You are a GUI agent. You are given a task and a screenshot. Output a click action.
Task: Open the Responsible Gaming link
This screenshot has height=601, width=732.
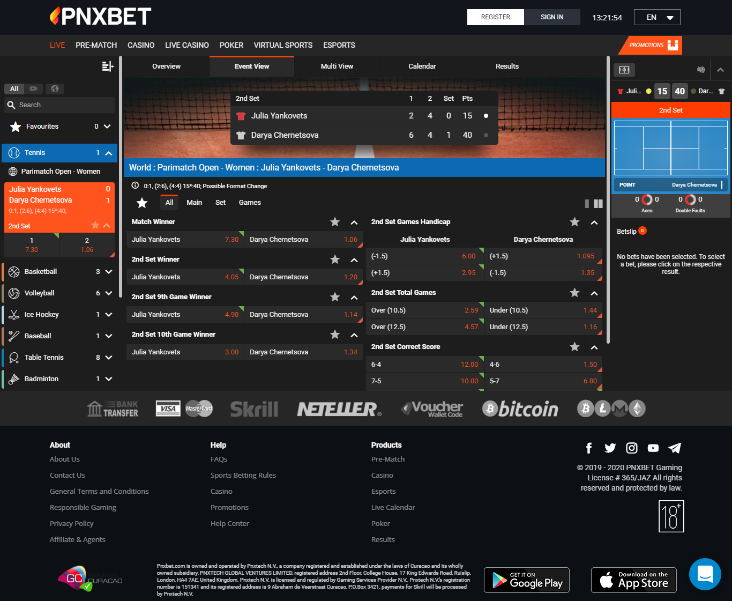tap(83, 508)
